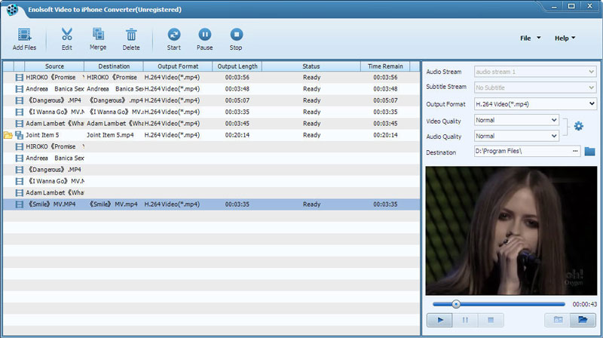Click the Time Remain column header
Screen dimensions: 603x338
click(x=385, y=66)
